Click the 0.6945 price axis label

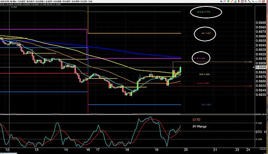click(x=261, y=45)
